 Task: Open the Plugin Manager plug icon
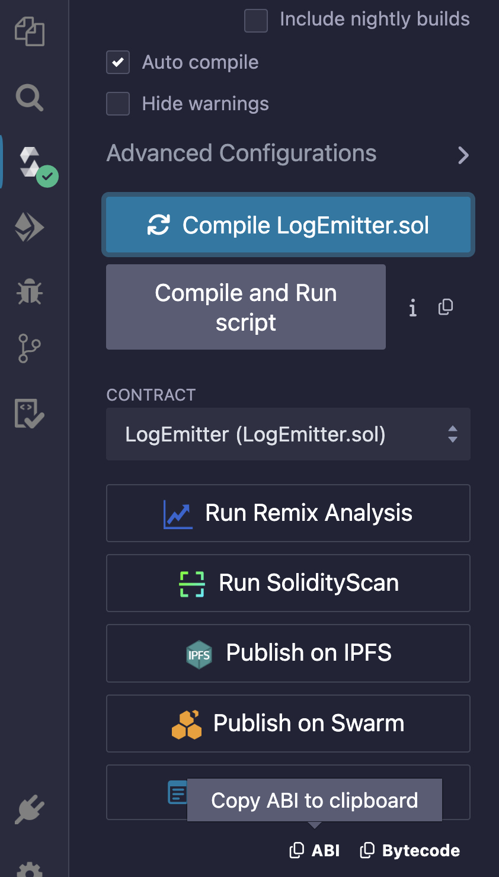pyautogui.click(x=30, y=809)
